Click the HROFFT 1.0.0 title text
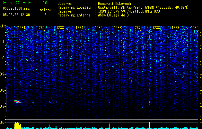The height and width of the screenshot is (129, 202). (25, 3)
